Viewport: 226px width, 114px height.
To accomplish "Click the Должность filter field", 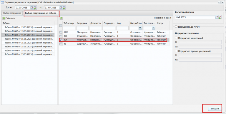I will coord(96,28).
